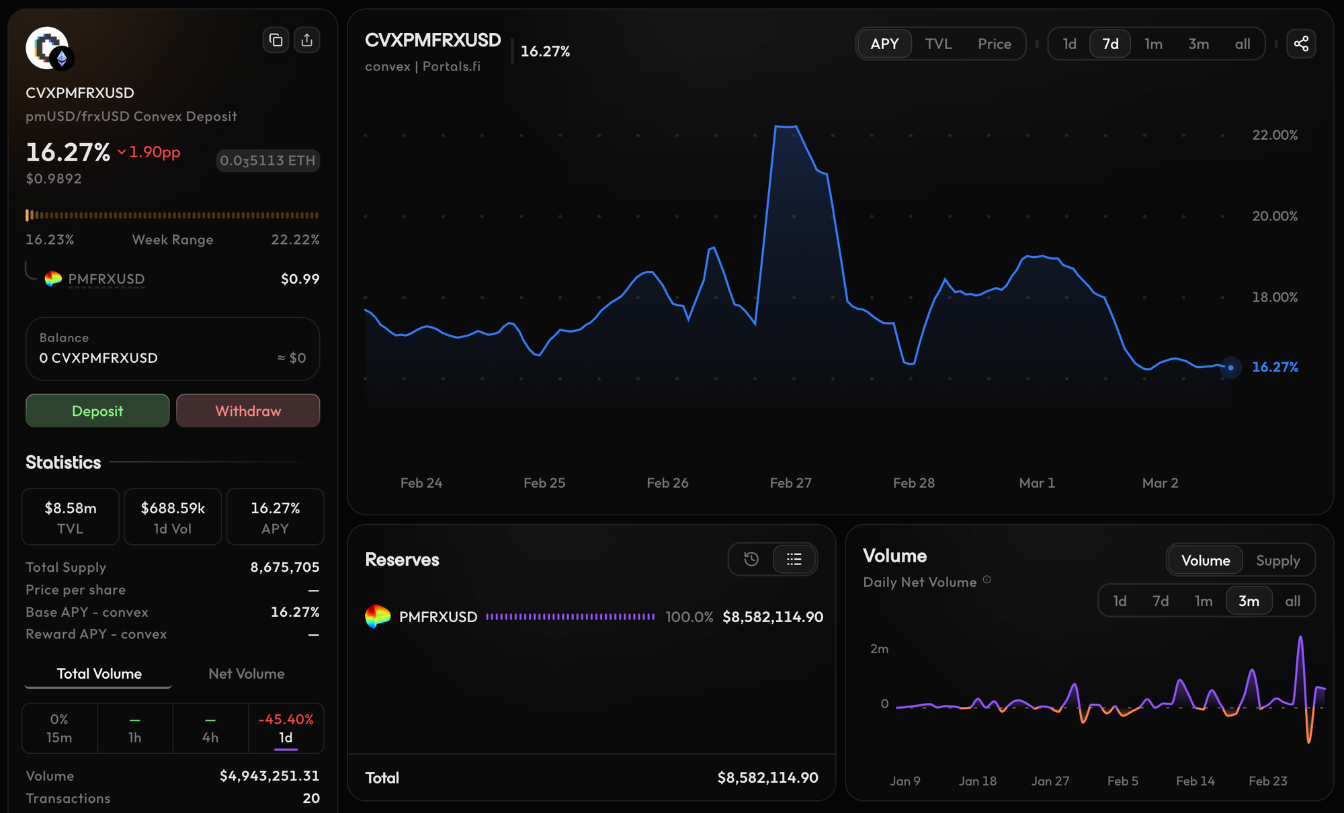Click the export share icon beside copy
Screen dimensions: 1344x813
[x=307, y=40]
